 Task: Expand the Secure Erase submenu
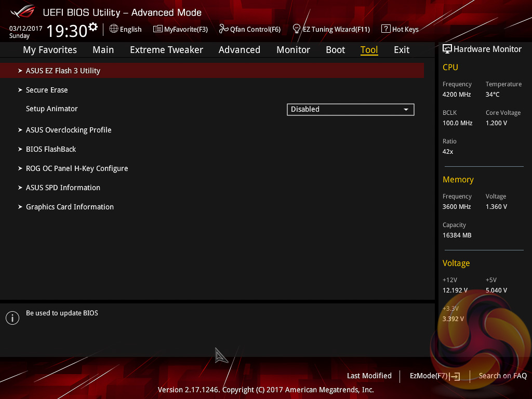coord(47,90)
